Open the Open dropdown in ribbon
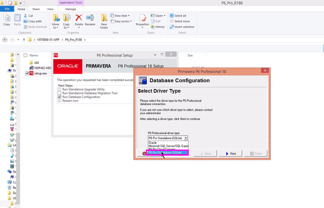Image resolution: width=324 pixels, height=208 pixels. 158,16
